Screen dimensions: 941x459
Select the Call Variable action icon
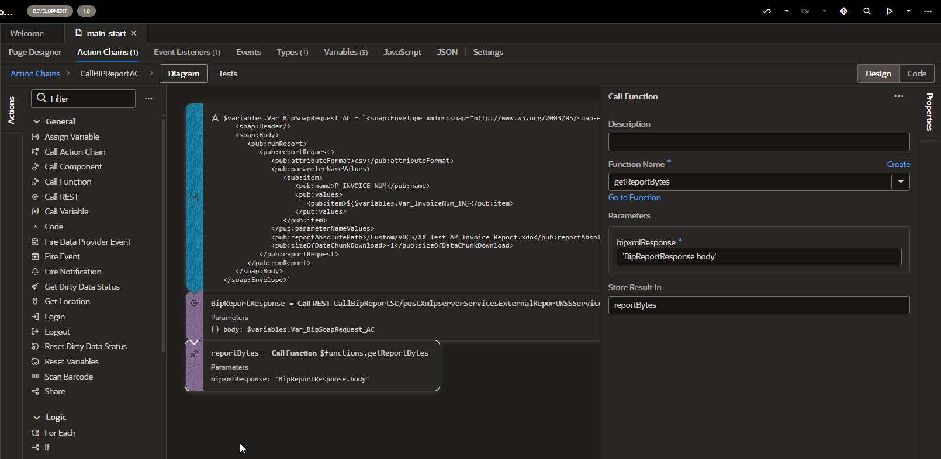point(35,211)
